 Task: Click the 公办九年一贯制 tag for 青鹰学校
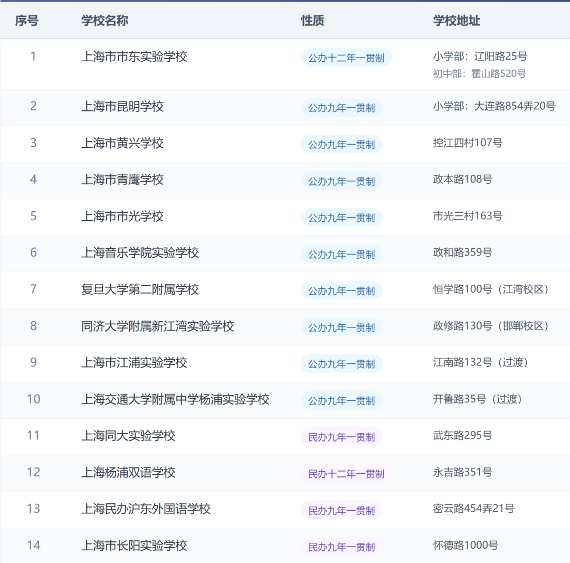[x=341, y=181]
